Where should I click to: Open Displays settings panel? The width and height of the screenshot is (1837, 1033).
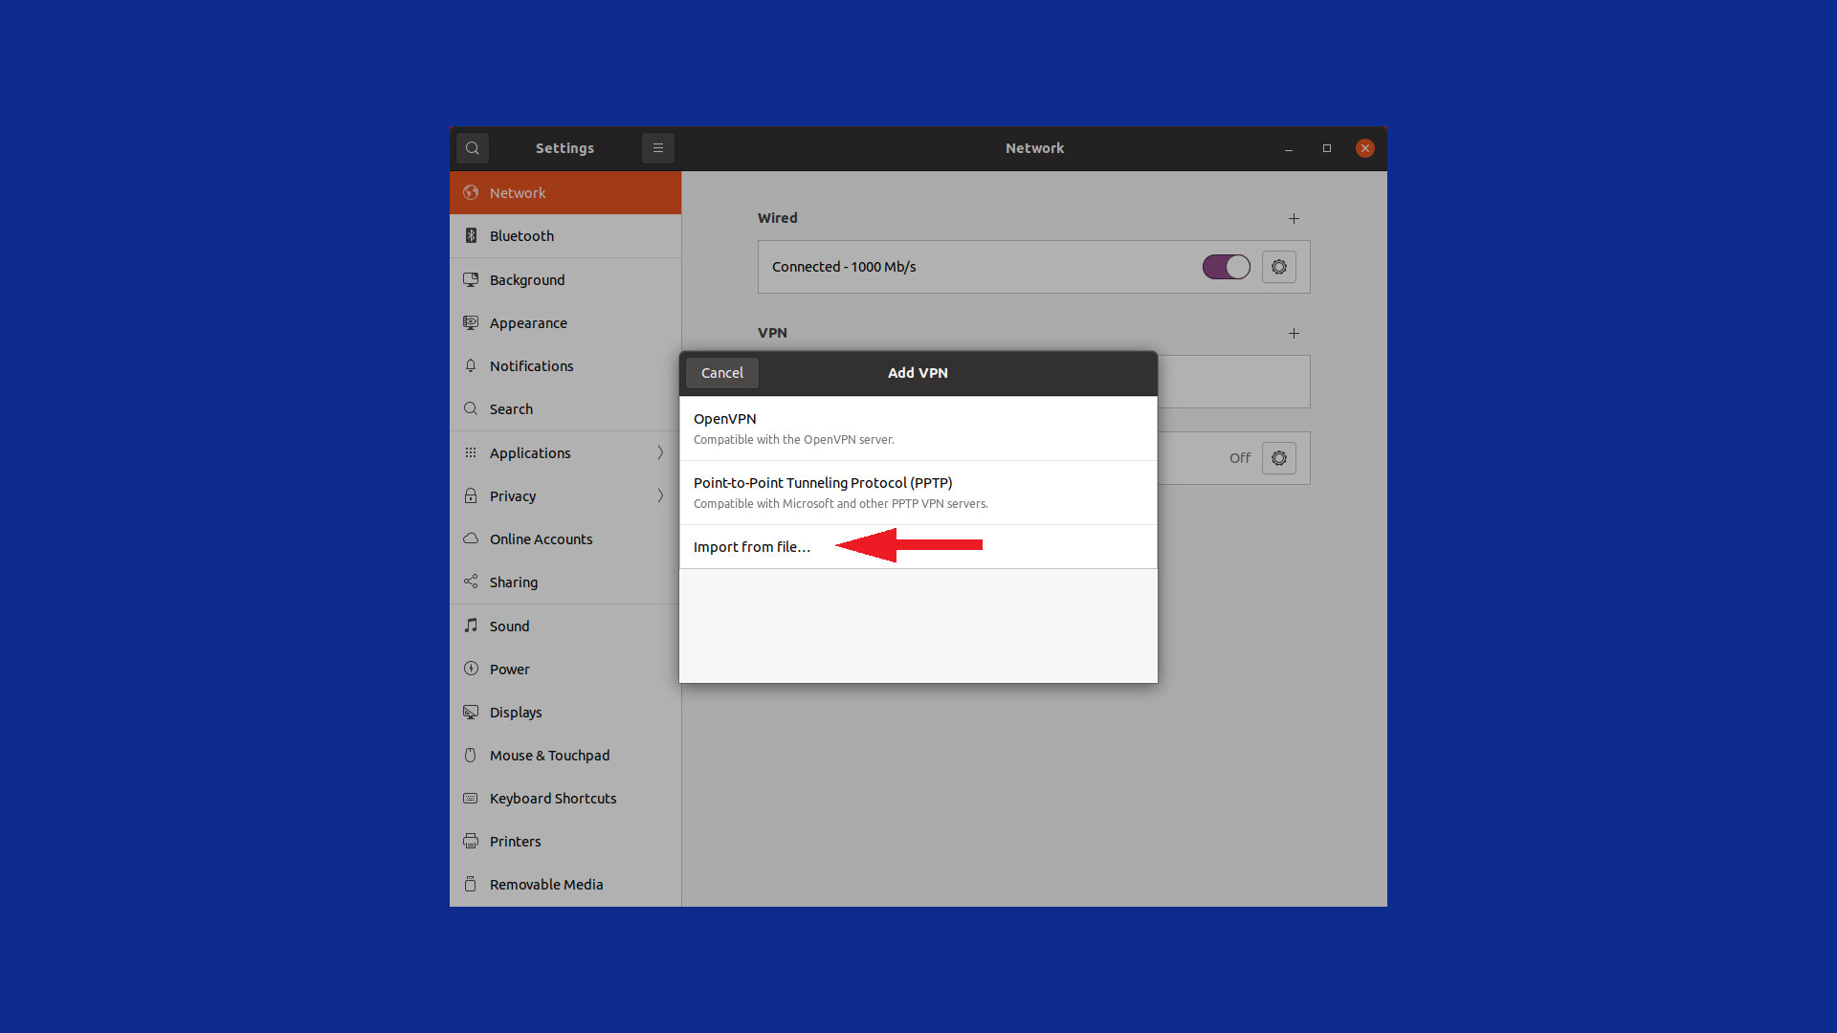pos(565,712)
